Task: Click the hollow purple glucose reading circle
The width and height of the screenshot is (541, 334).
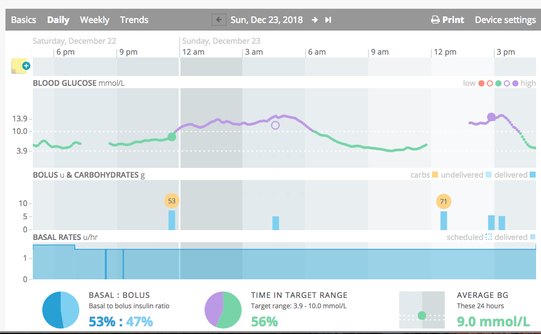Action: (x=275, y=126)
